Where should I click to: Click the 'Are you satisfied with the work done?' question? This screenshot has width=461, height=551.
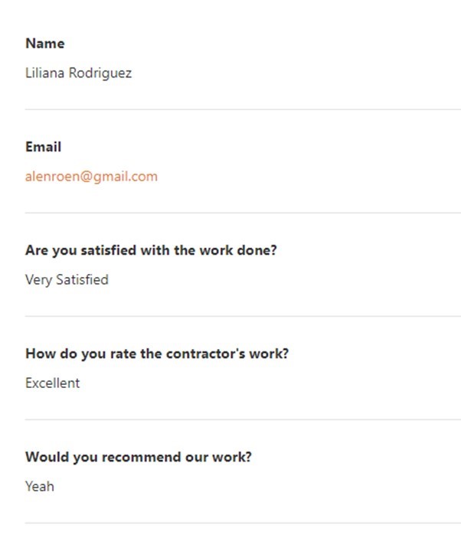tap(151, 250)
